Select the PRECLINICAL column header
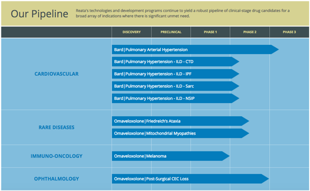 point(171,32)
